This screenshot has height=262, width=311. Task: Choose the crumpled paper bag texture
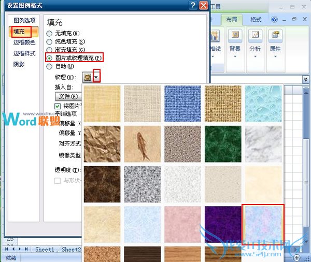pos(102,144)
